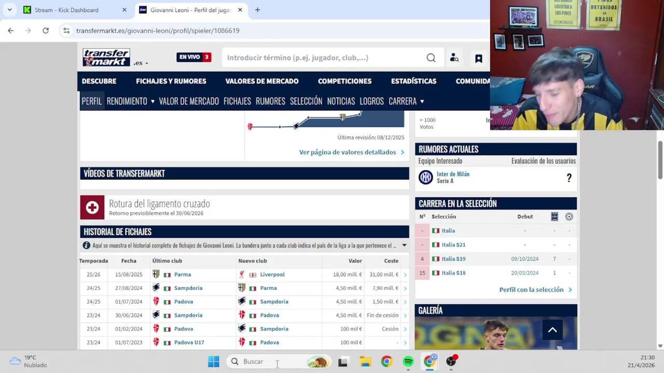Open Windows Start menu

pyautogui.click(x=214, y=362)
